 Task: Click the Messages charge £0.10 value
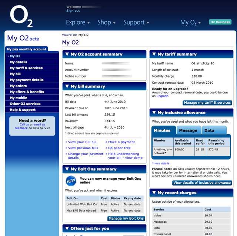[x=208, y=222]
